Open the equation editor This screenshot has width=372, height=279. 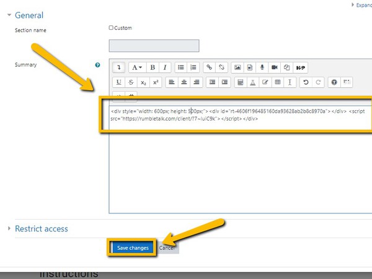point(240,82)
